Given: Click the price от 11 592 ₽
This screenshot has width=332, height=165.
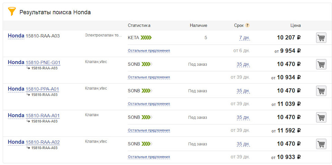Looking at the screenshot, I should [x=286, y=131].
